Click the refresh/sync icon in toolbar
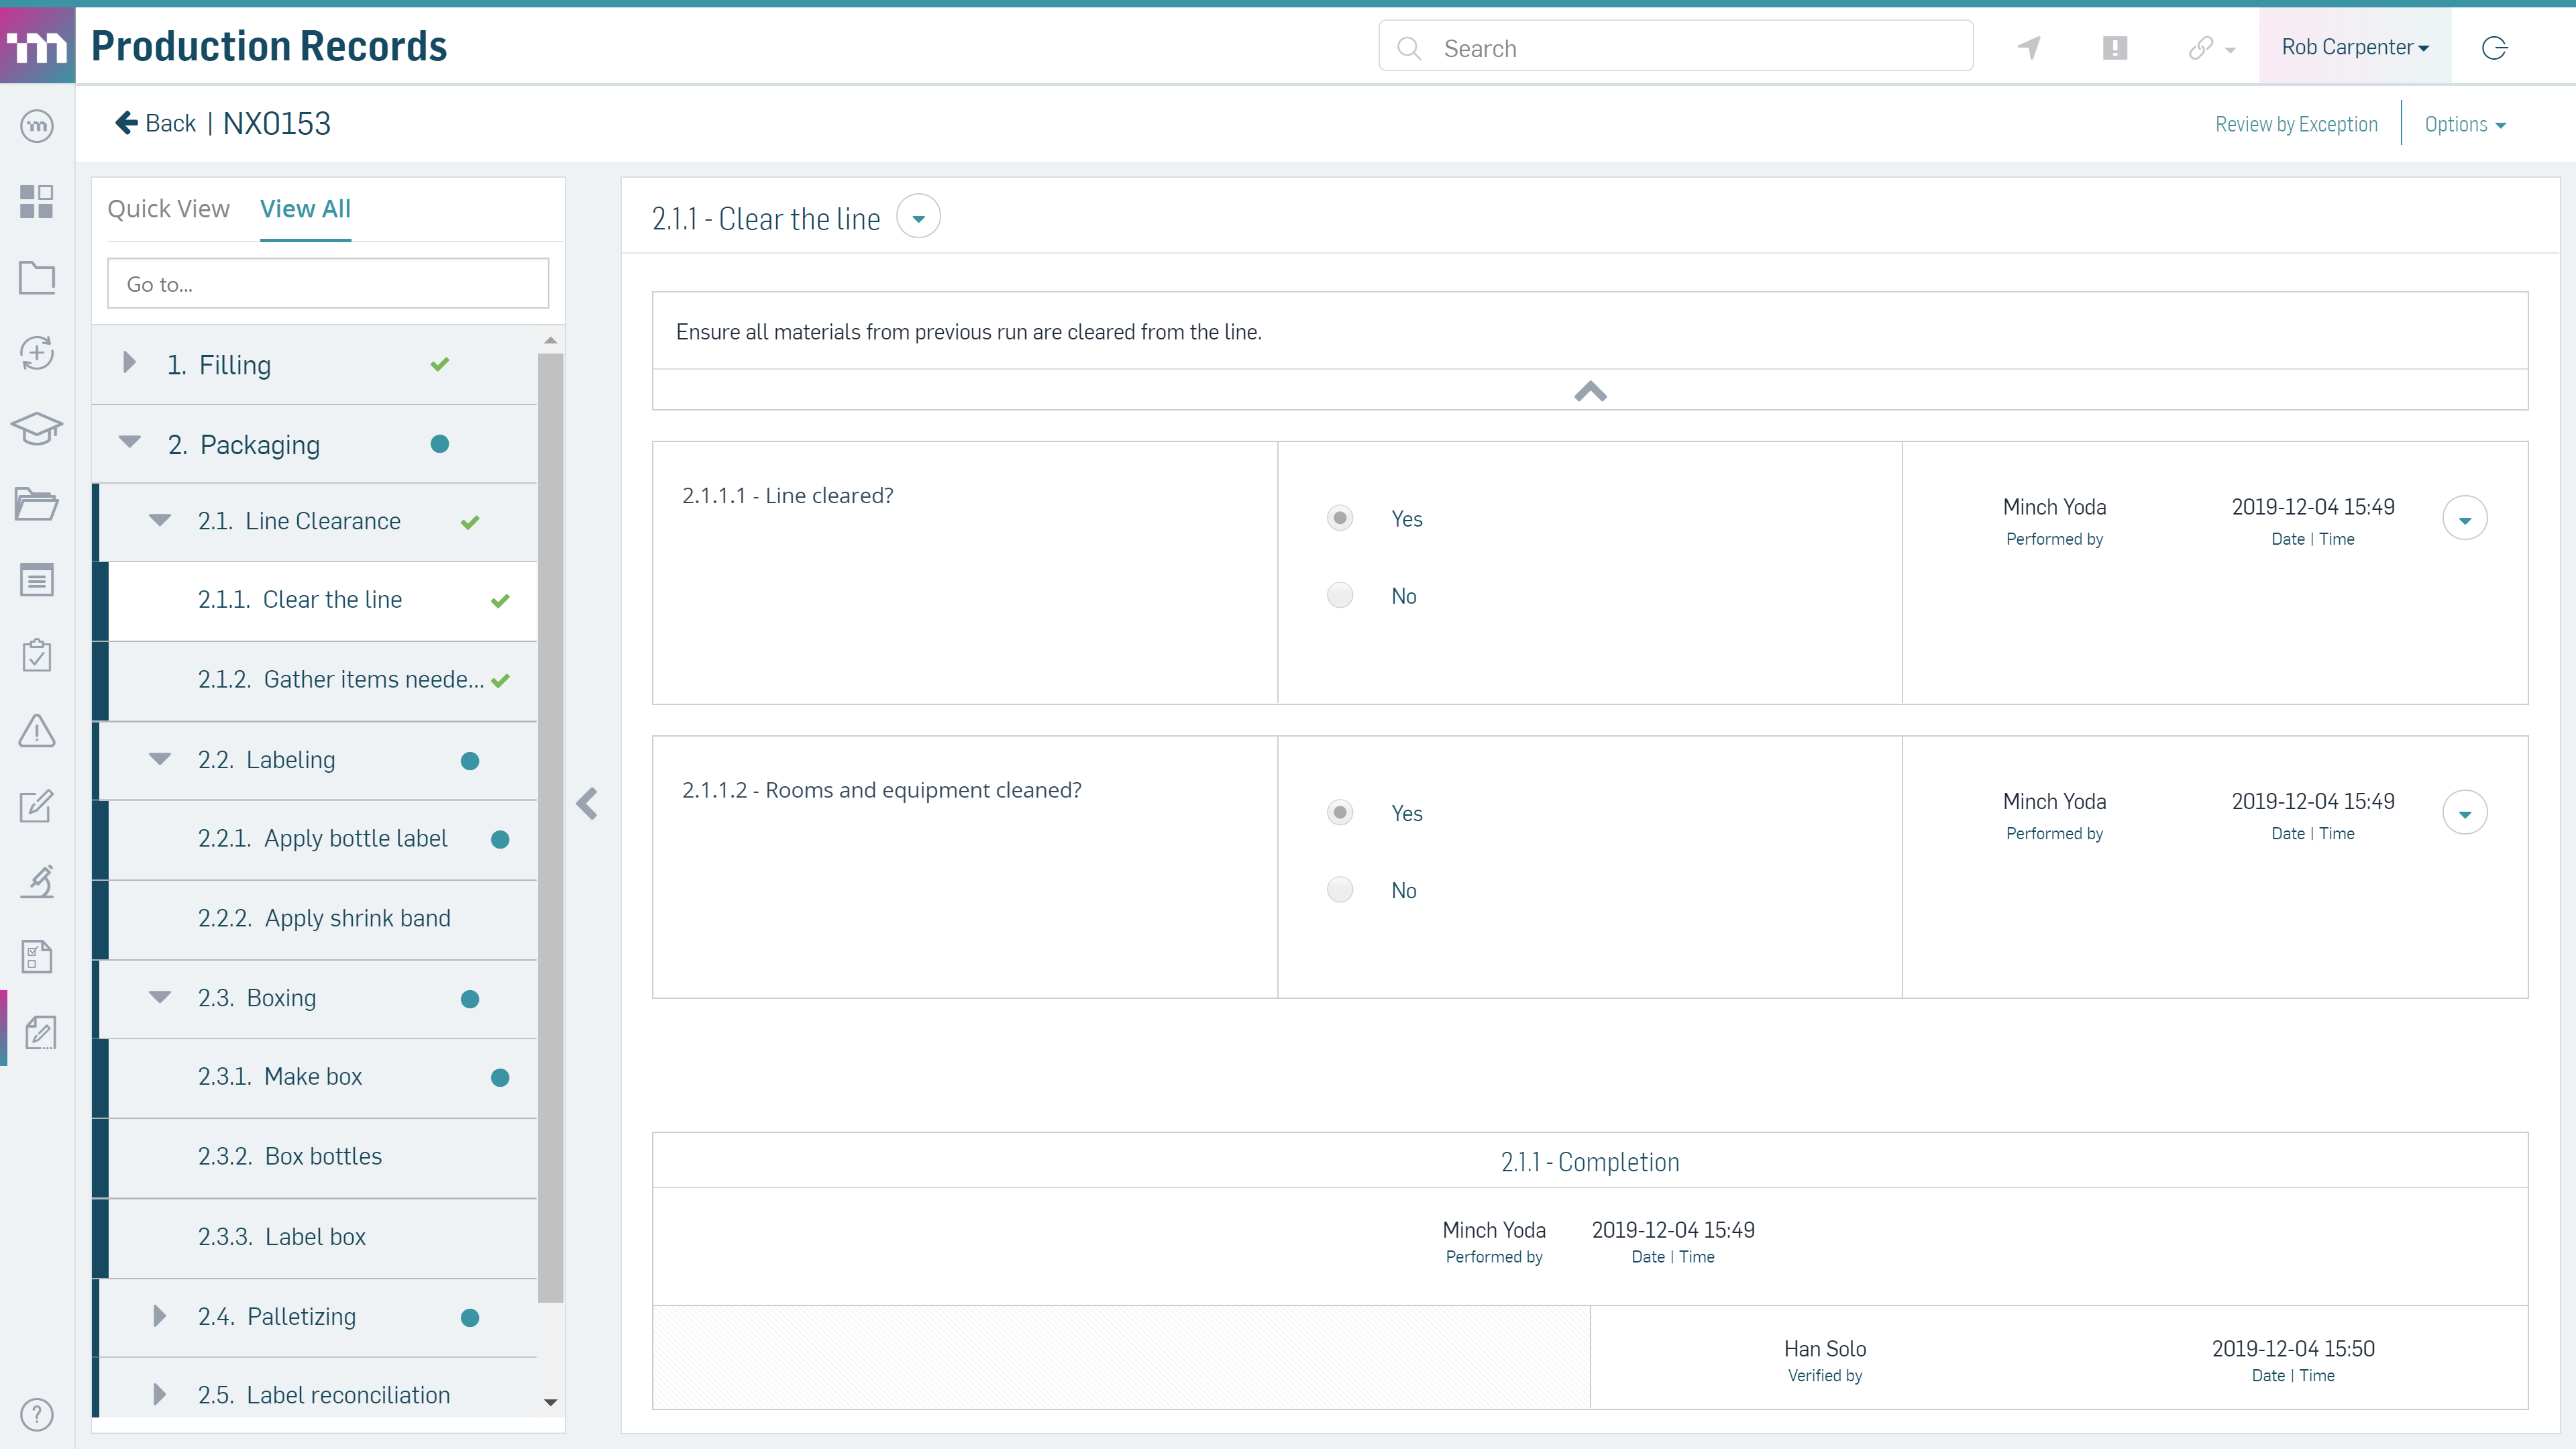2576x1449 pixels. [x=2496, y=48]
